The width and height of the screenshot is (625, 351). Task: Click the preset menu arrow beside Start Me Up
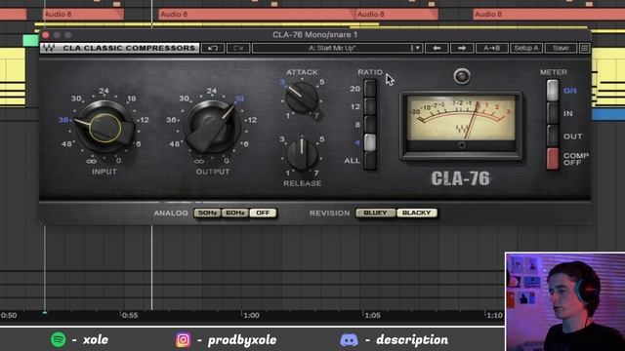click(416, 48)
